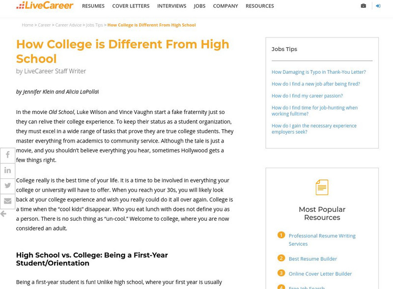Open the COVER LETTERS menu
This screenshot has width=393, height=289.
(x=131, y=6)
